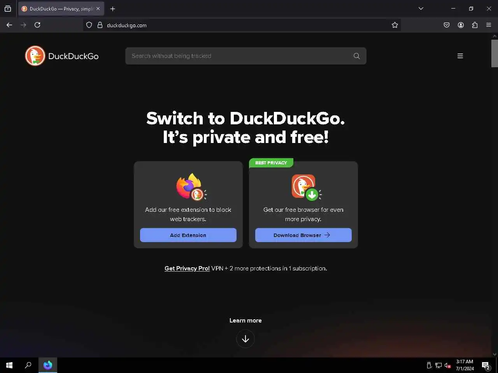
Task: Open the Firefox View icon
Action: click(x=8, y=9)
